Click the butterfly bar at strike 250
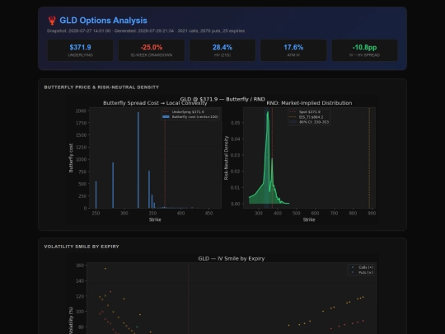The image size is (445, 334). [x=96, y=195]
